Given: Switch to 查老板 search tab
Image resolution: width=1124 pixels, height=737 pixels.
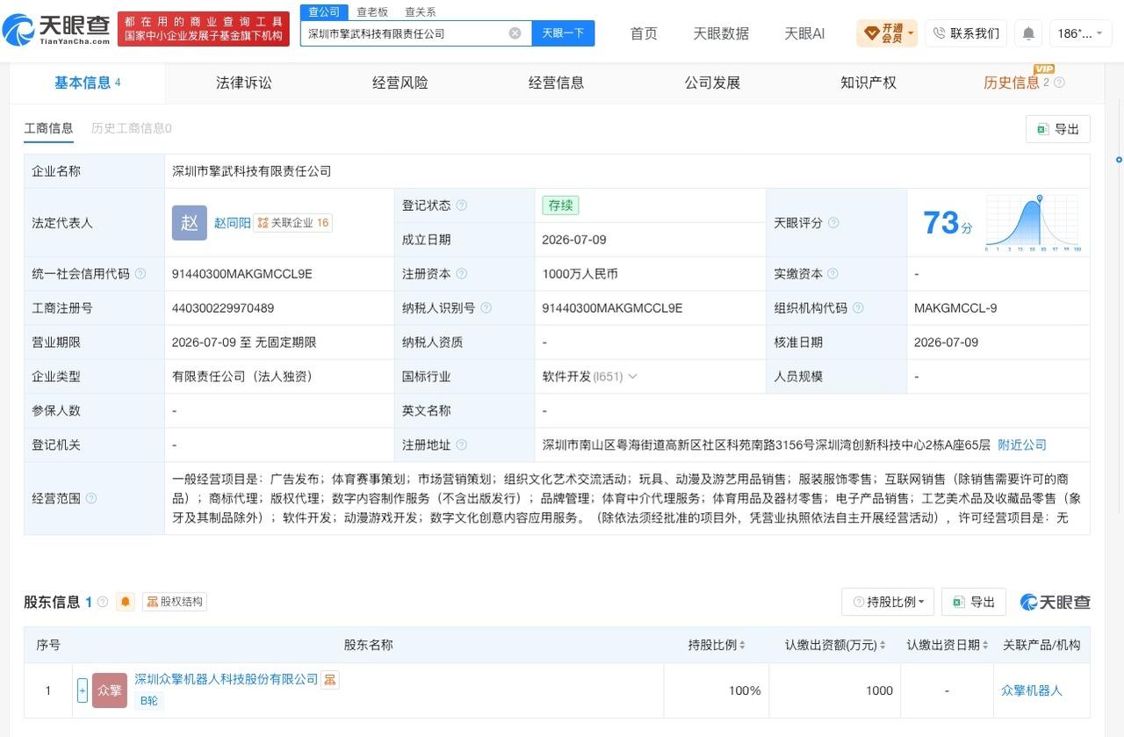Looking at the screenshot, I should coord(372,12).
